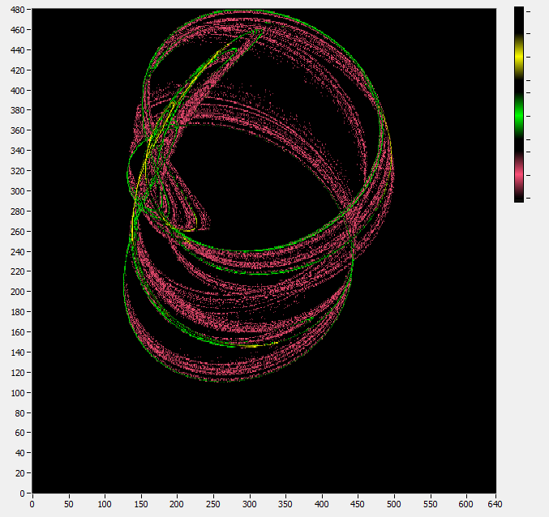This screenshot has width=549, height=517.
Task: Select the 350 horizontal axis label
Action: click(x=285, y=504)
